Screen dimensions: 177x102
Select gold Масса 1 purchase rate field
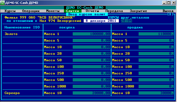coord(91,34)
